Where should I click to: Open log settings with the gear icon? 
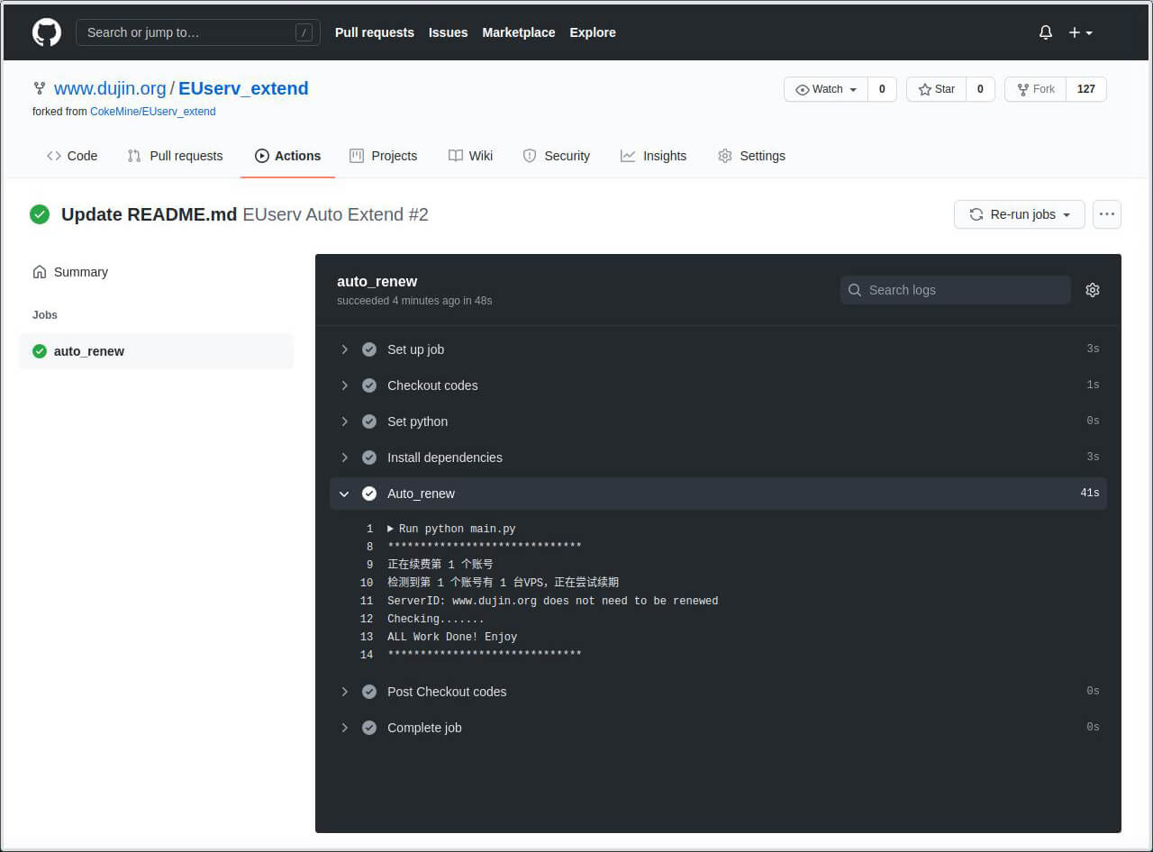click(x=1093, y=290)
